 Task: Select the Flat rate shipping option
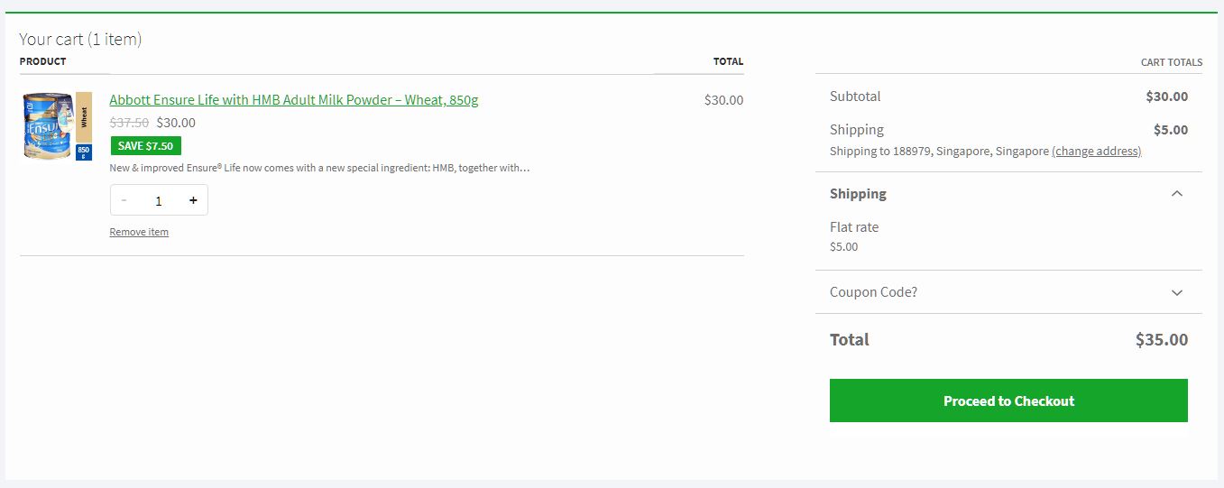pyautogui.click(x=854, y=227)
